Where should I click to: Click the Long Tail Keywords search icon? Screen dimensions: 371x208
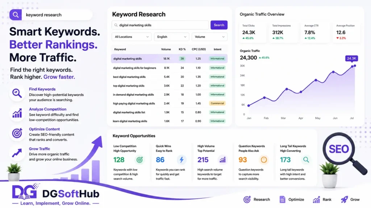[x=306, y=160]
